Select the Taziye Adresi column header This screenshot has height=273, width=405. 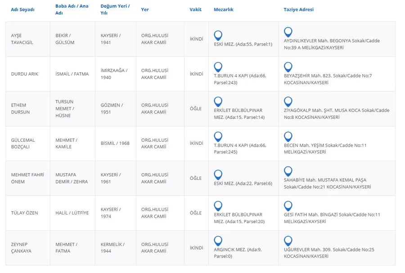click(299, 9)
